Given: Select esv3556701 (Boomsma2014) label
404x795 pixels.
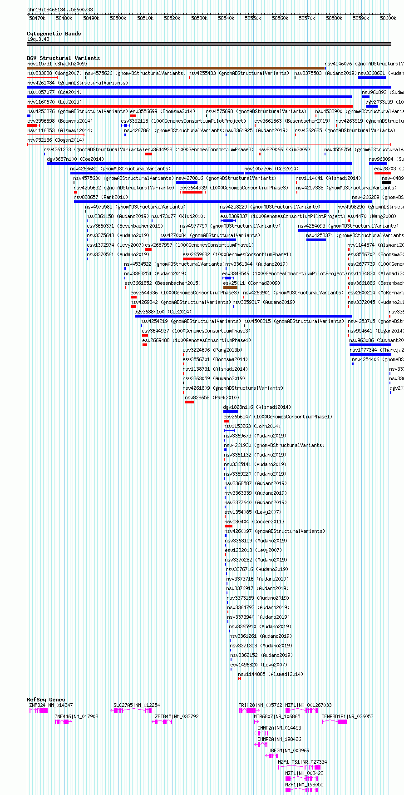Looking at the screenshot, I should coord(215,359).
